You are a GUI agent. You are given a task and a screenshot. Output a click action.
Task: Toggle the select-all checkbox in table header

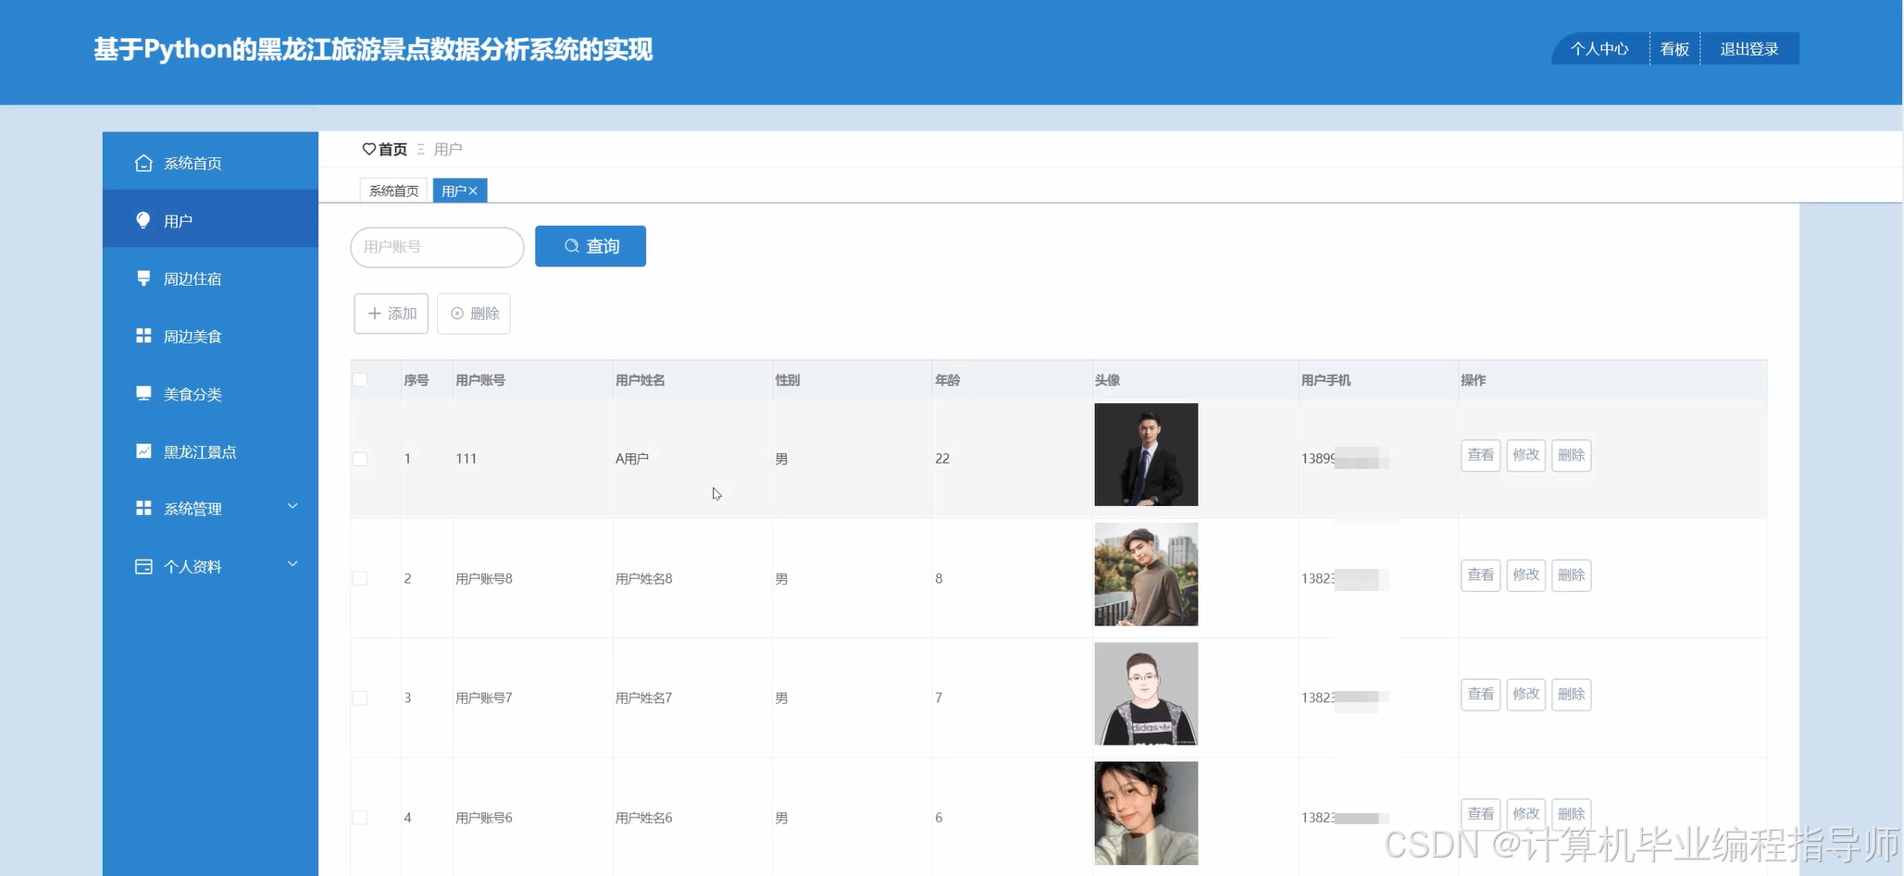click(x=360, y=379)
